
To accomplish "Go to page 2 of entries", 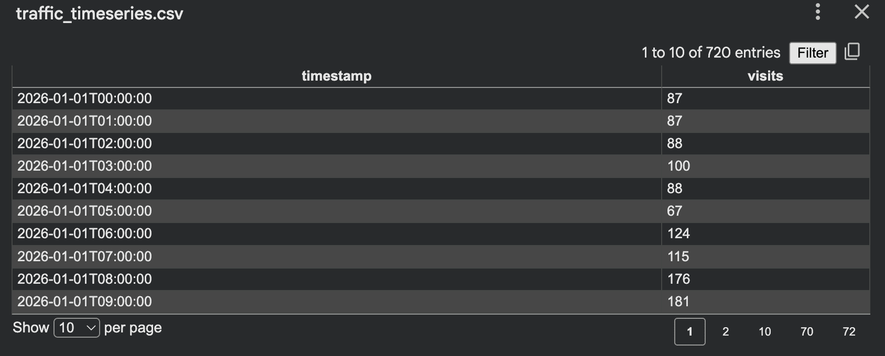I will [x=726, y=331].
